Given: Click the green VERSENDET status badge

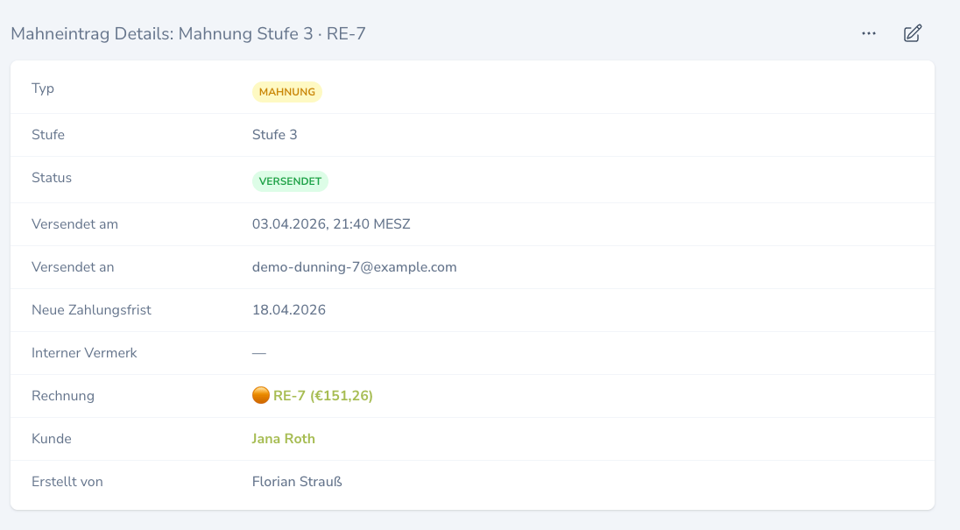Looking at the screenshot, I should point(290,181).
